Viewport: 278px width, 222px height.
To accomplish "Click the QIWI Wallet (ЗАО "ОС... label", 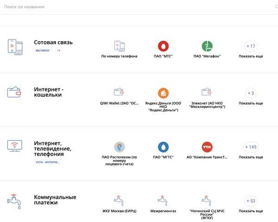I will pyautogui.click(x=120, y=103).
